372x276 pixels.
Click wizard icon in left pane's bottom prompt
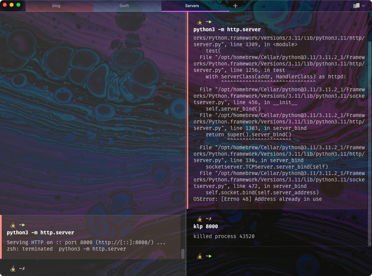13,269
